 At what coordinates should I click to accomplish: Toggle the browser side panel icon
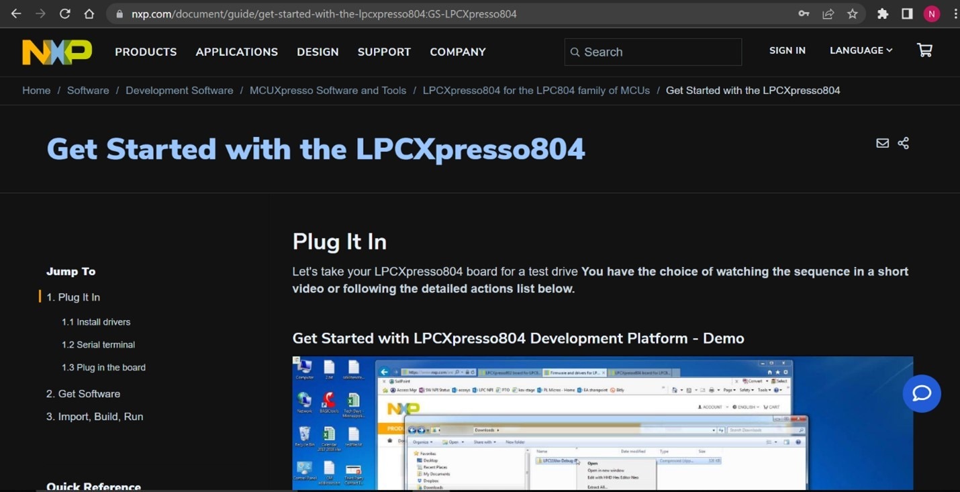(907, 13)
